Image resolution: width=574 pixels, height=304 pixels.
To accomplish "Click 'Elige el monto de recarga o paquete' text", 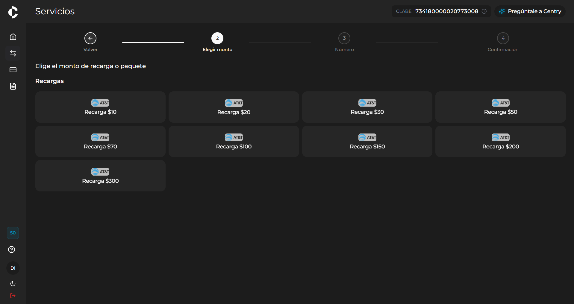I will [x=90, y=66].
